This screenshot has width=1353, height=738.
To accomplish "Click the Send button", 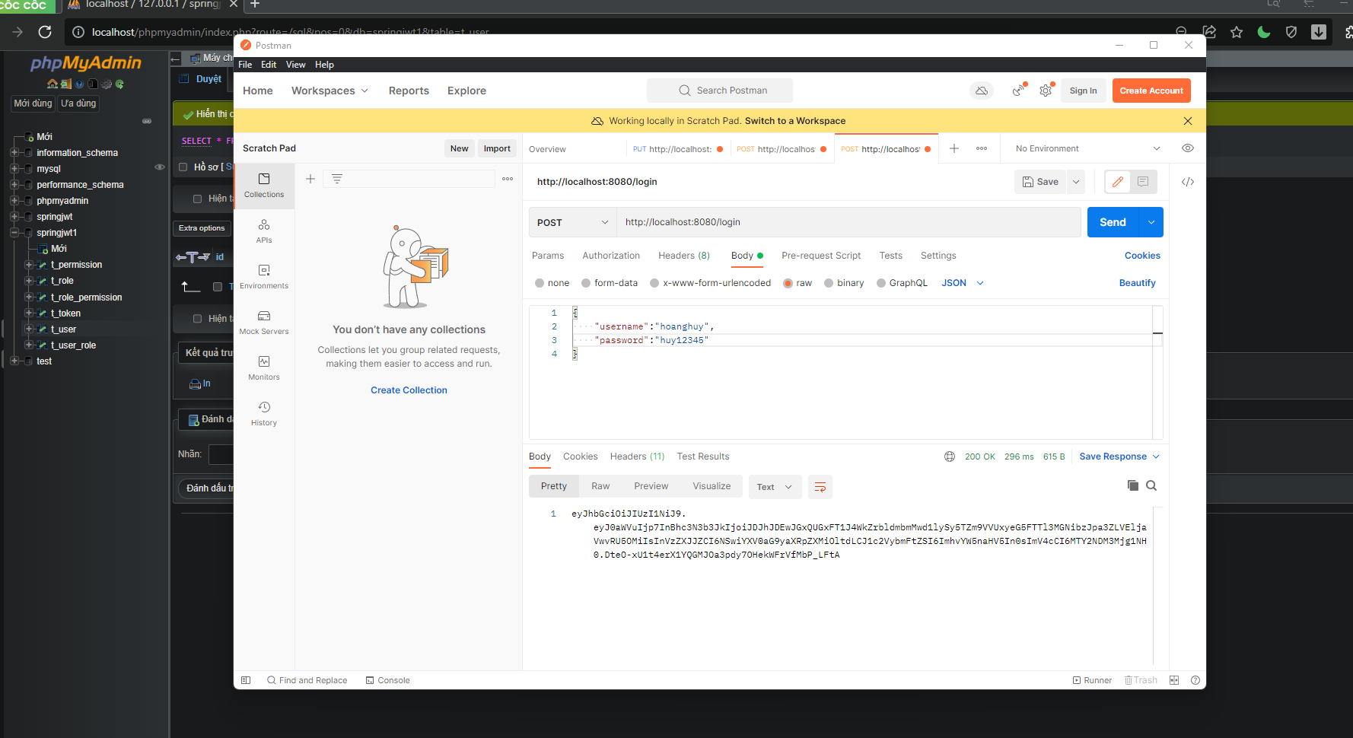I will click(x=1112, y=221).
